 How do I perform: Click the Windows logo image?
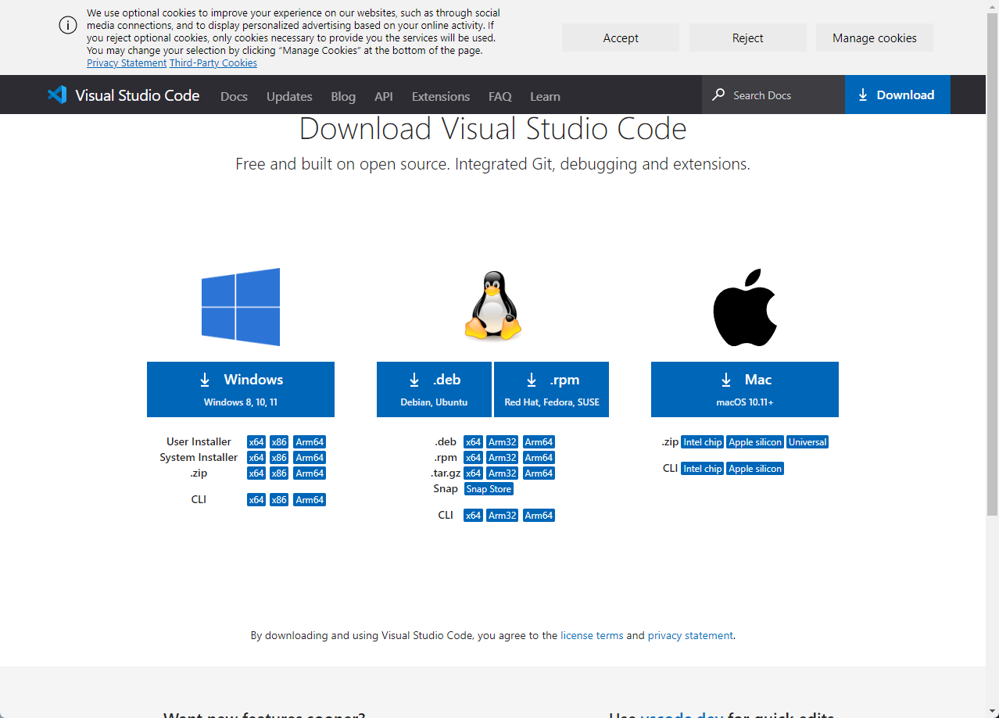tap(241, 307)
